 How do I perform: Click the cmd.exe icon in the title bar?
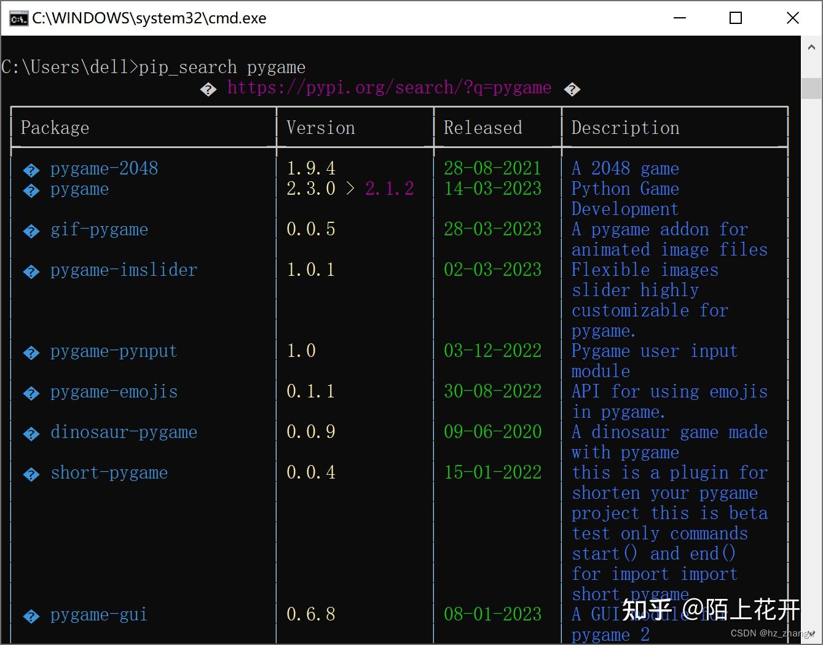pyautogui.click(x=18, y=18)
